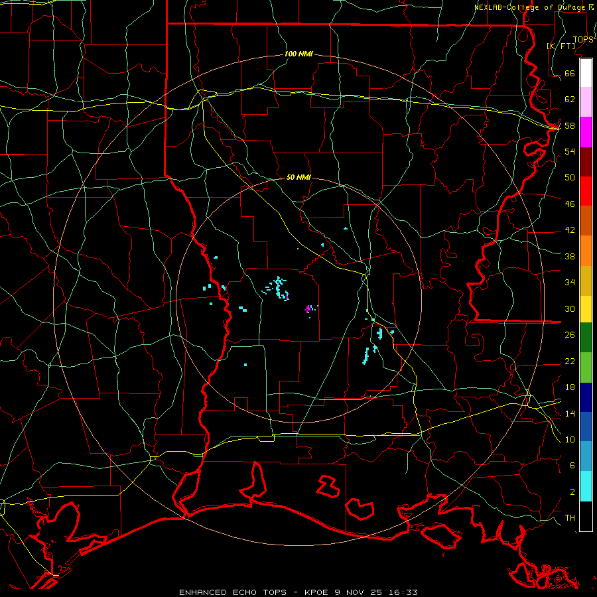
Task: Click the 14 scale label
Action: [570, 413]
